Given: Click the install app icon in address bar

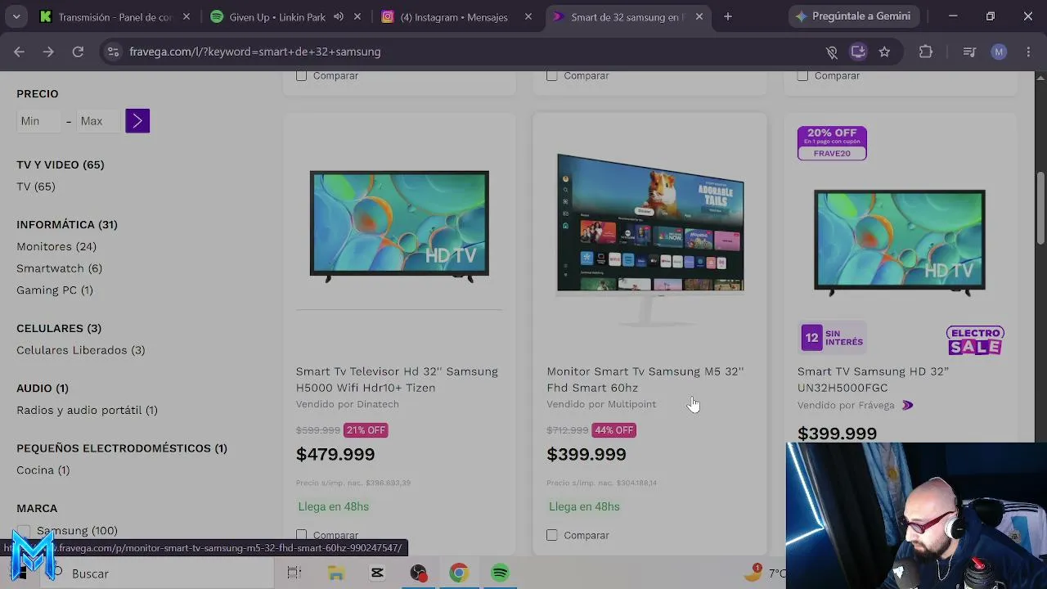Looking at the screenshot, I should (x=858, y=52).
